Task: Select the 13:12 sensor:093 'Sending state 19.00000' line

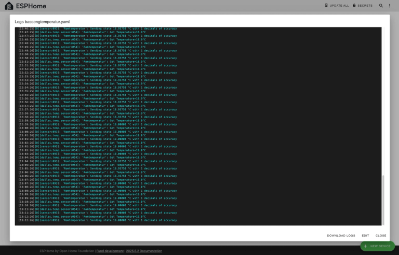Action: click(x=98, y=220)
